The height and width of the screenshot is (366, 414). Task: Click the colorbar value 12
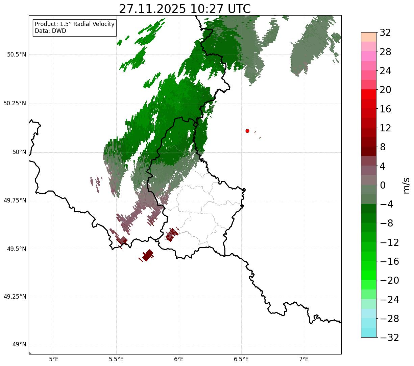(385, 128)
